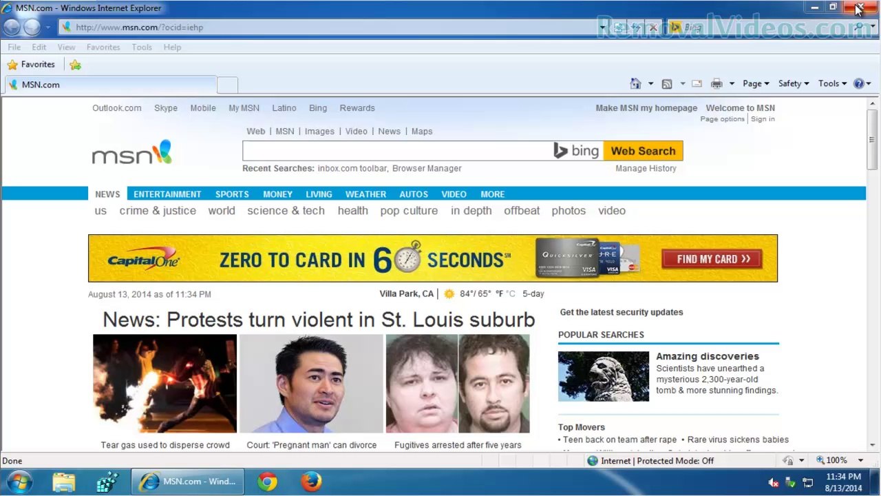Open the File menu

coord(14,48)
